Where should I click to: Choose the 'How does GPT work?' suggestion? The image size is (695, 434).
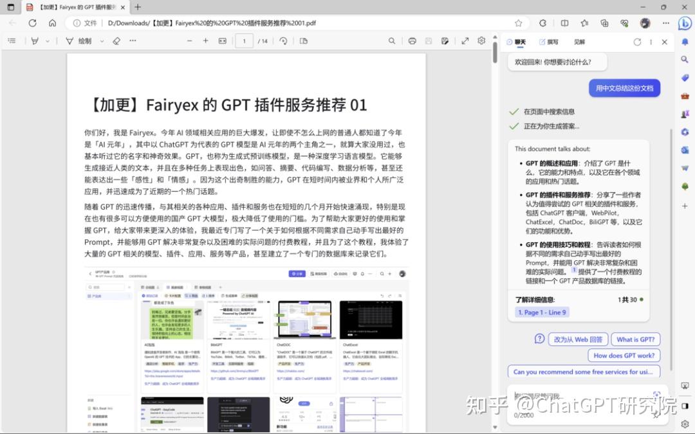pos(624,355)
